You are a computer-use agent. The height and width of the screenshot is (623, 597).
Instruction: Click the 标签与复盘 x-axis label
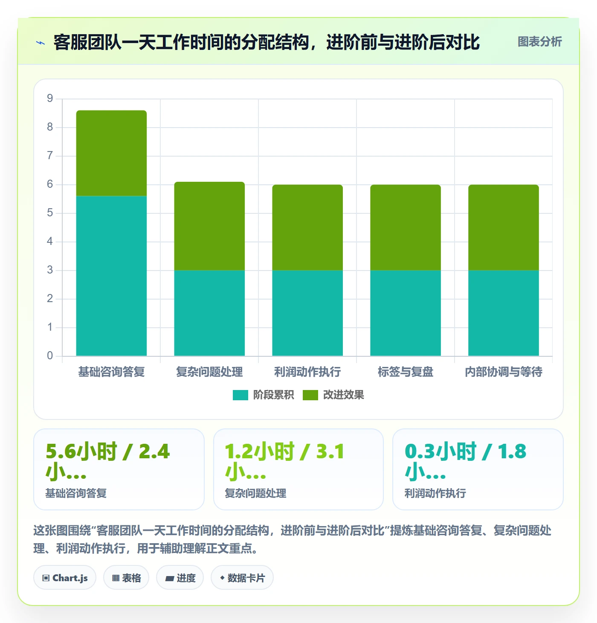point(406,372)
